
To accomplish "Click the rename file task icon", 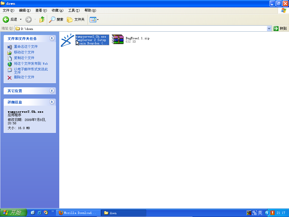I will tap(10, 47).
